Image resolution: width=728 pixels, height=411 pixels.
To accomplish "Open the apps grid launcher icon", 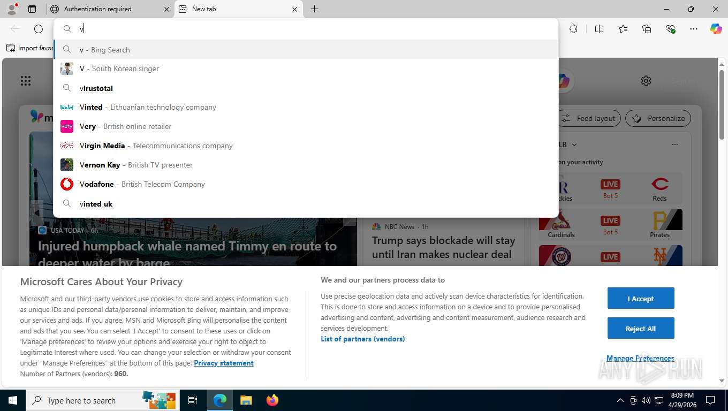I will pyautogui.click(x=26, y=81).
